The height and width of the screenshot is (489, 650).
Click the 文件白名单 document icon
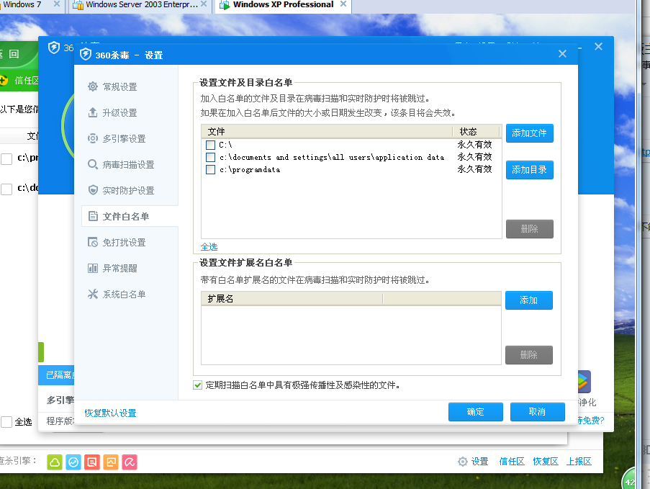94,216
